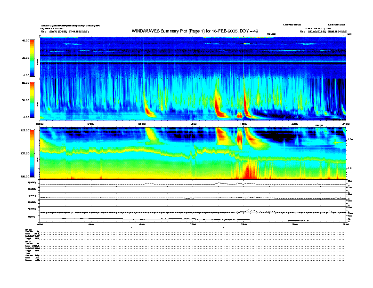Screen dimensions: 373x288
Task: Click the WIND/WAVES Summary Plot title
Action: tap(195, 31)
